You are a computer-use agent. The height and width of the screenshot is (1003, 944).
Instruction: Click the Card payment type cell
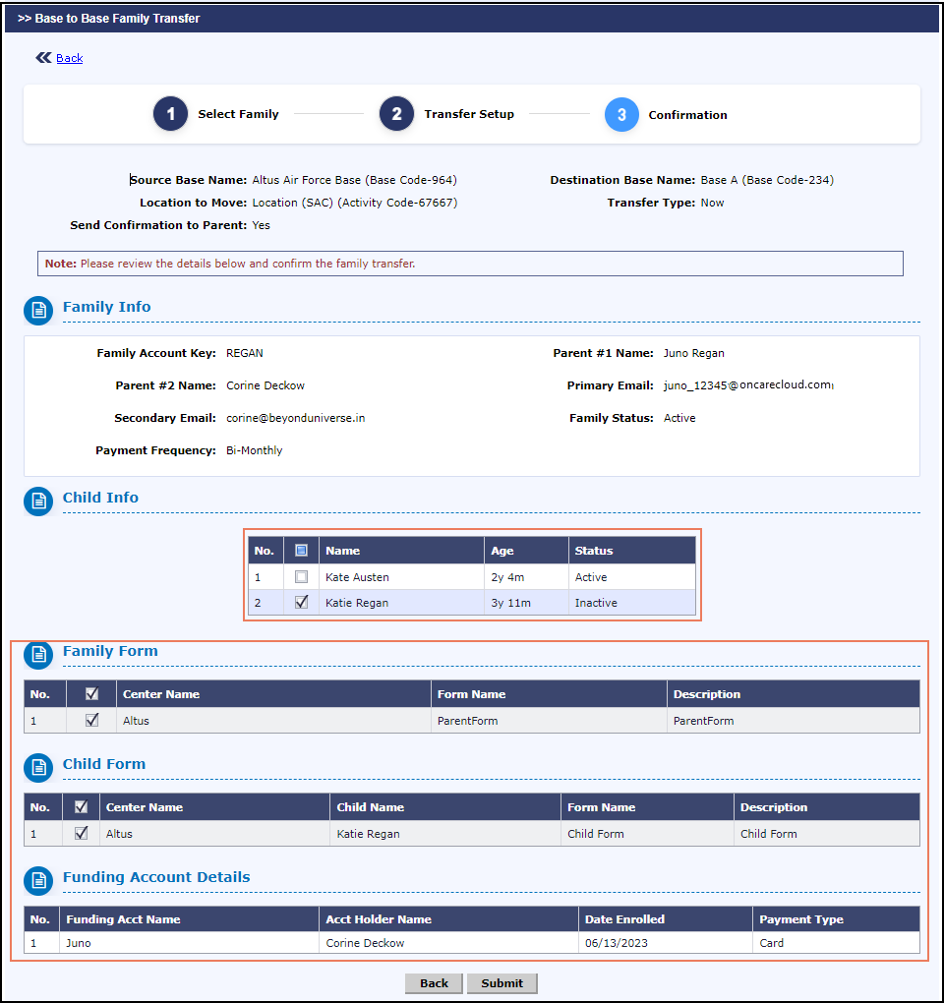836,943
